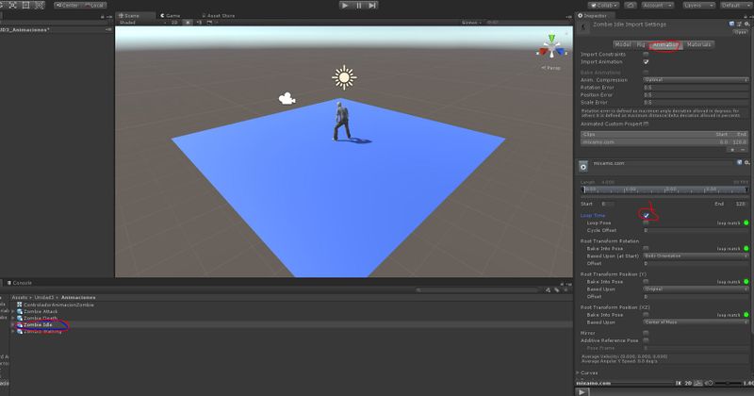754x396 pixels.
Task: Switch to the Materials import tab
Action: pos(698,44)
